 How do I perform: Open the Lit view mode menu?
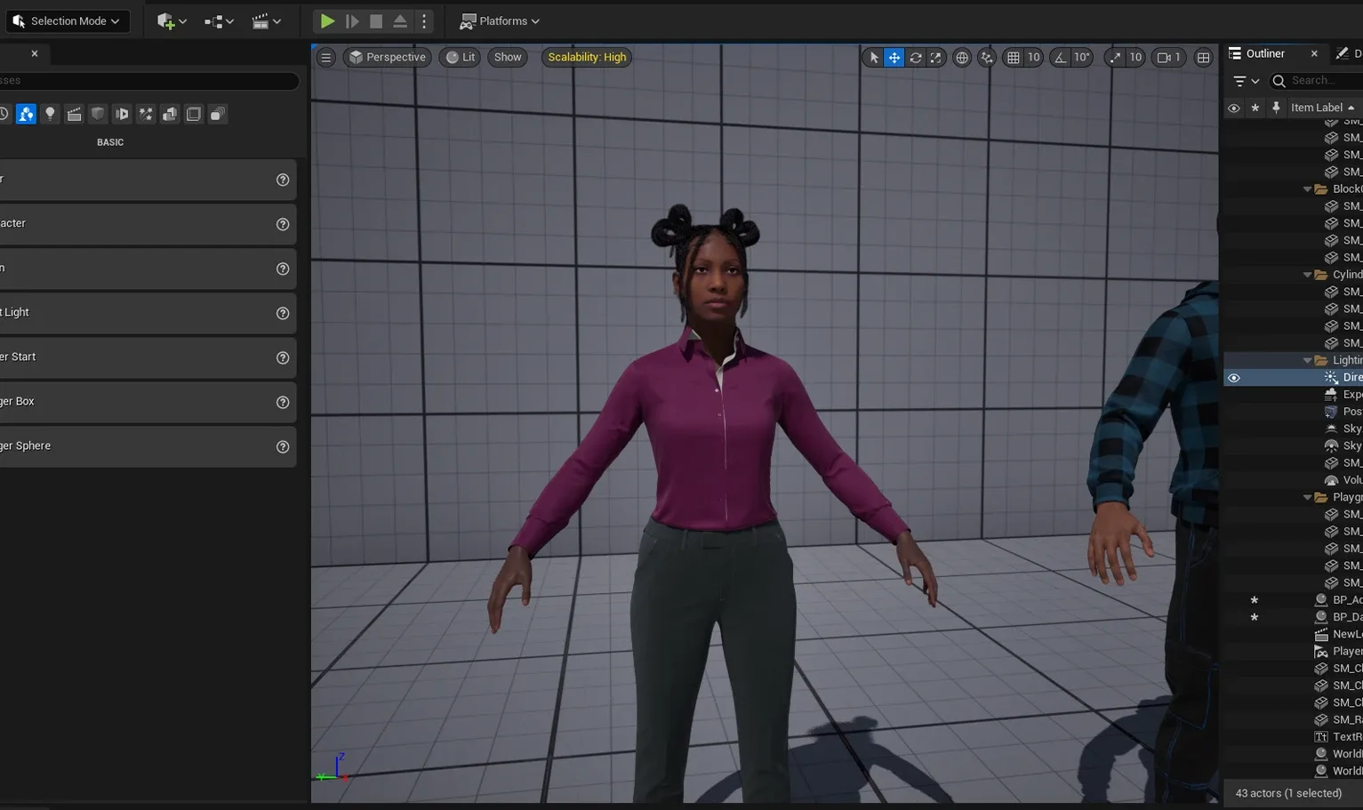[461, 57]
